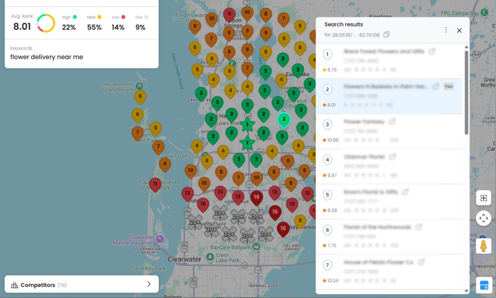
Task: Click the average rank donut chart
Action: pyautogui.click(x=46, y=23)
